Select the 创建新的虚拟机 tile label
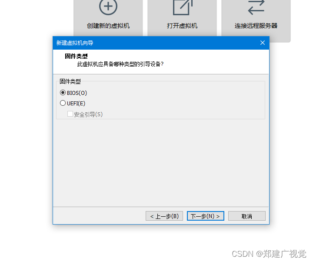This screenshot has width=313, height=262. (x=108, y=26)
